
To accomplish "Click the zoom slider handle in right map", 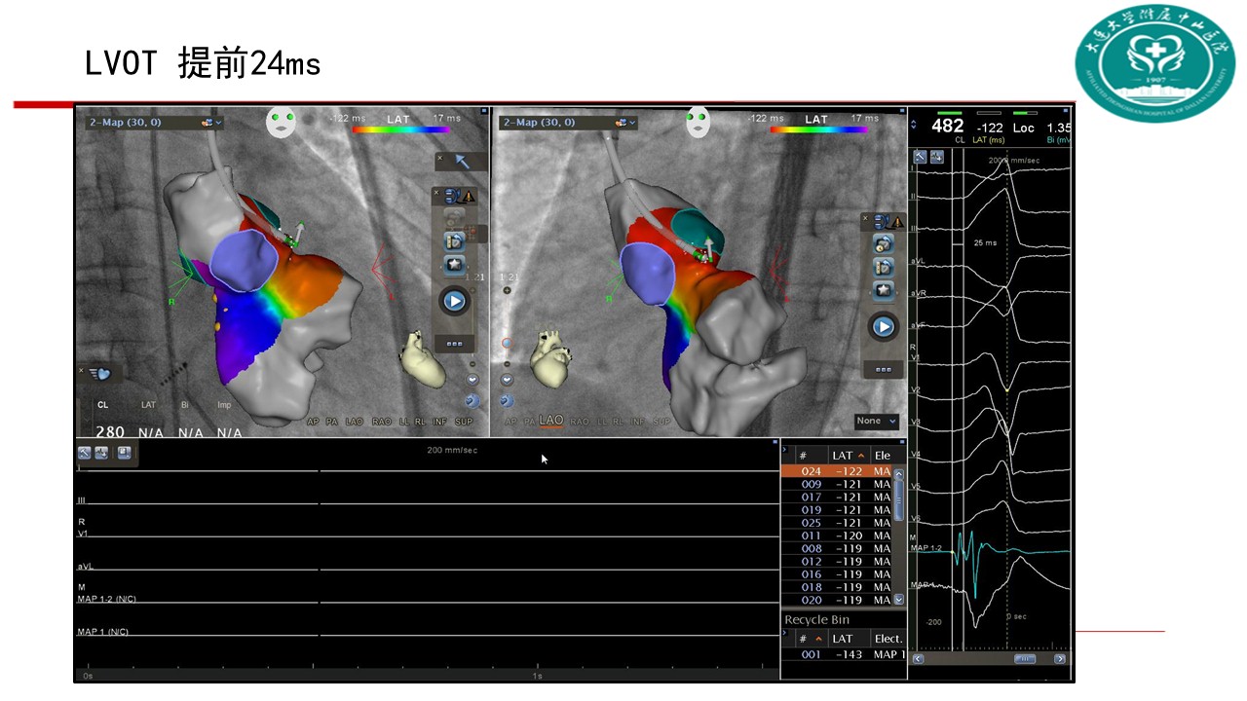I will (x=507, y=343).
